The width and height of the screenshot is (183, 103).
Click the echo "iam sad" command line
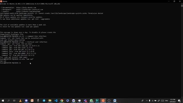[17, 59]
